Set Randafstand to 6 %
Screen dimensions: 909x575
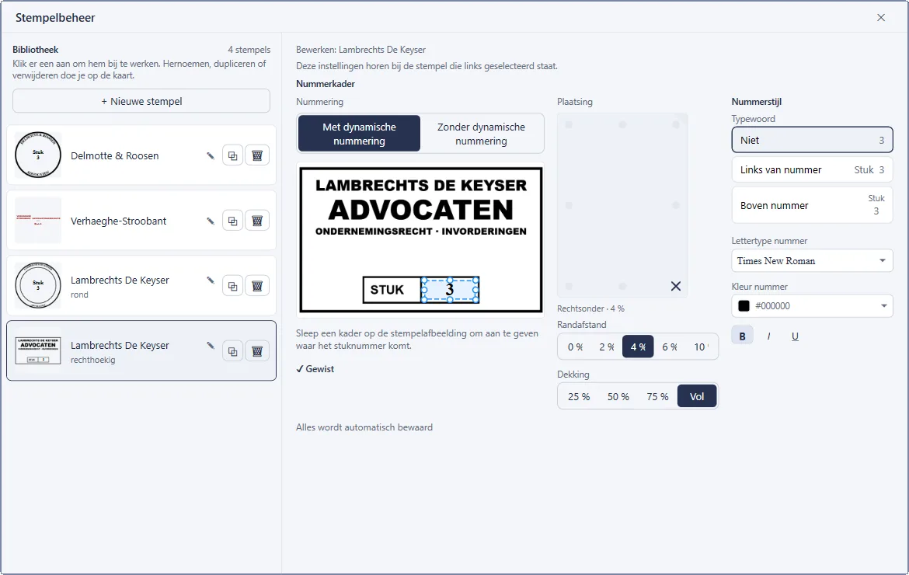tap(670, 347)
